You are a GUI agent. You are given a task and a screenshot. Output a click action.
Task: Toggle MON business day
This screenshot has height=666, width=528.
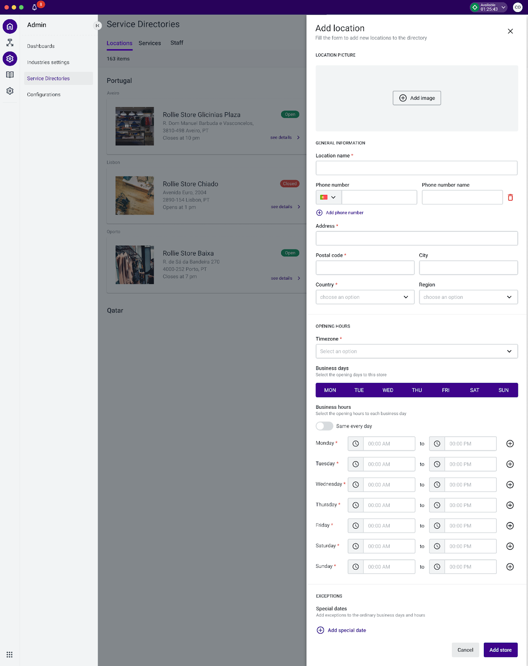330,390
